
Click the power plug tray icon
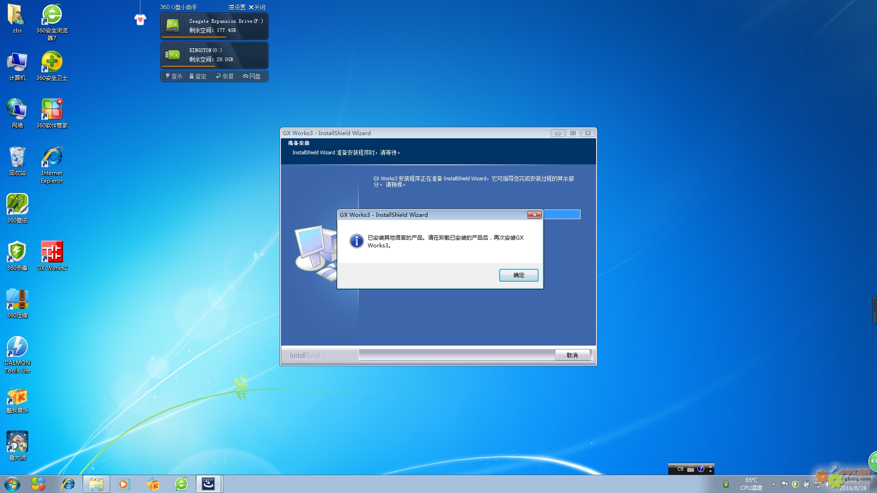[x=806, y=484]
